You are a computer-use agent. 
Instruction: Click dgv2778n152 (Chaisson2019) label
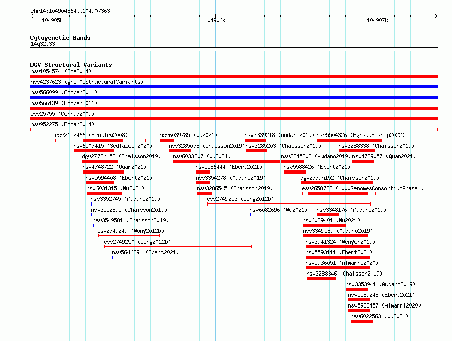[x=121, y=156]
